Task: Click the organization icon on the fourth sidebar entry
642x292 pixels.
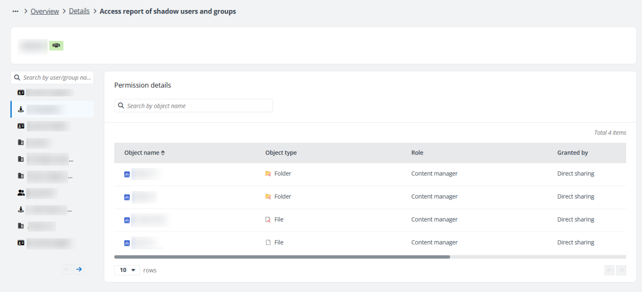Action: pos(20,142)
